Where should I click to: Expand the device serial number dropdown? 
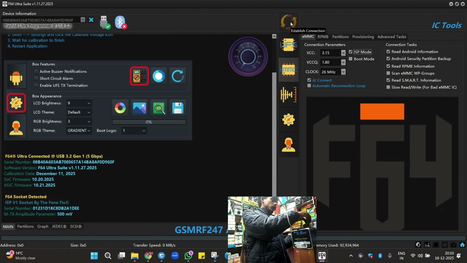[x=83, y=20]
